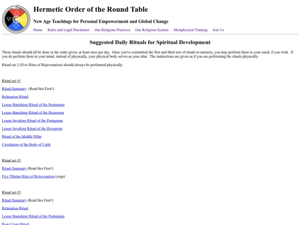Open Lesser Banishing Ritual of the Pentagram, set #1
Image resolution: width=300 pixels, height=225 pixels.
click(33, 104)
